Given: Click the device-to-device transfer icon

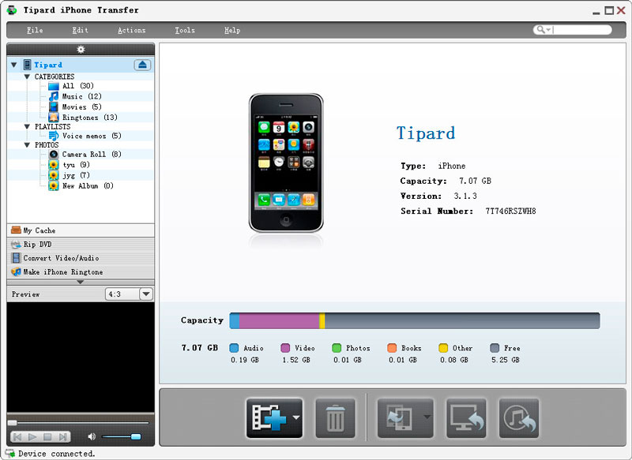Looking at the screenshot, I should pos(398,418).
